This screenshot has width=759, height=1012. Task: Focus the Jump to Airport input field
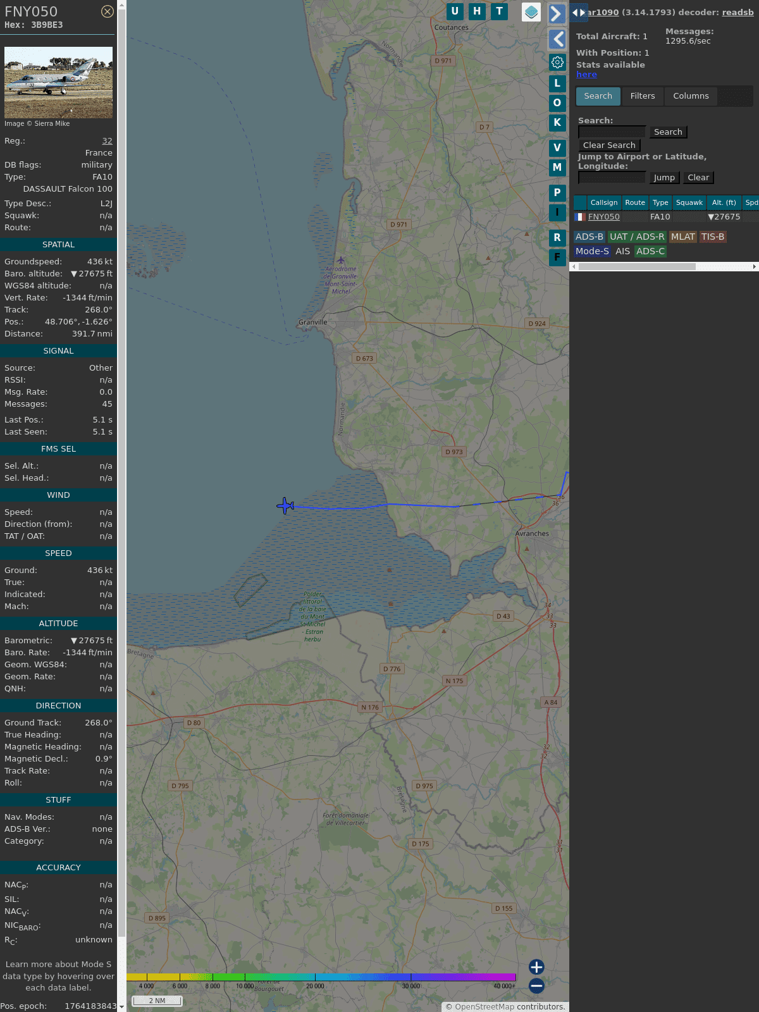point(612,178)
